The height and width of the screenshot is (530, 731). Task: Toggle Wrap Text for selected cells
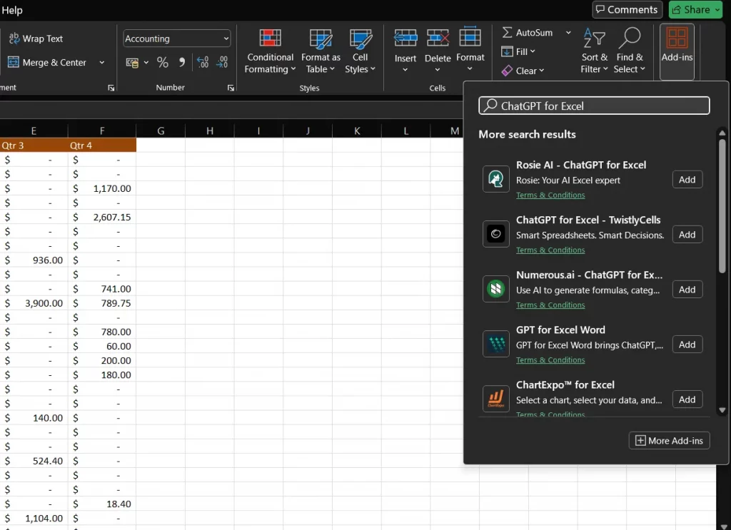pyautogui.click(x=36, y=39)
